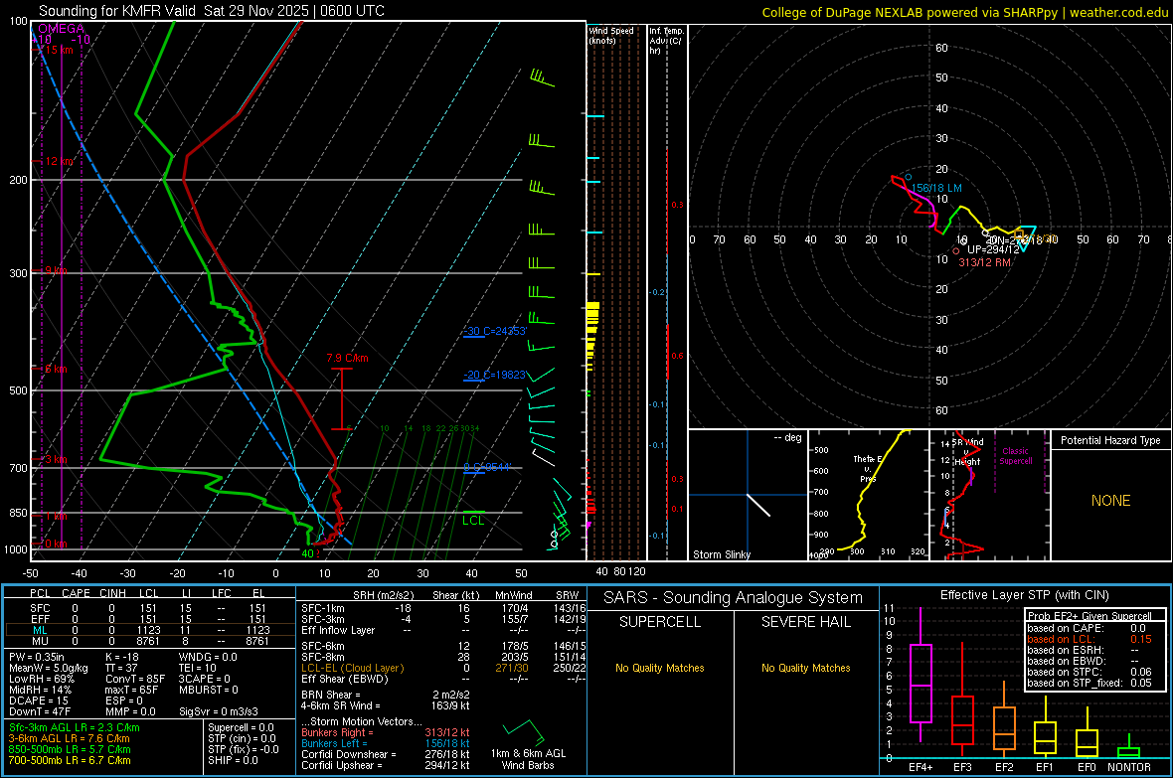Select the 'Wind Speed (knots)' panel header

[610, 35]
